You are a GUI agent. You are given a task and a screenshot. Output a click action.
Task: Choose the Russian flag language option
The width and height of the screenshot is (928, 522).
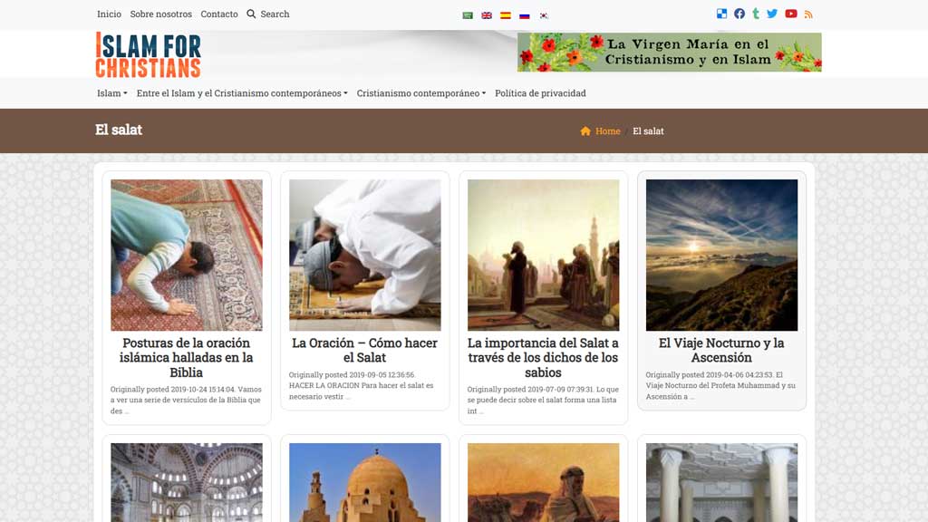click(x=524, y=14)
